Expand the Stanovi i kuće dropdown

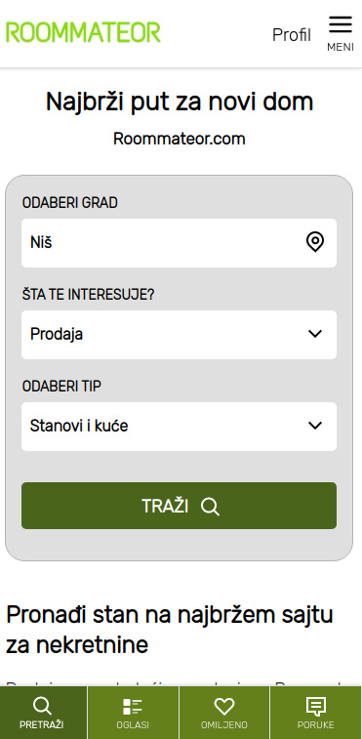[180, 427]
